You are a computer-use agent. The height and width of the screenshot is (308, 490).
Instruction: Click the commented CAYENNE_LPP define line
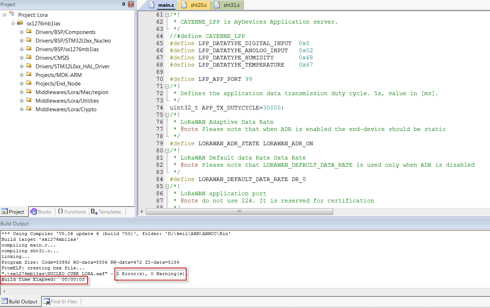pyautogui.click(x=207, y=36)
